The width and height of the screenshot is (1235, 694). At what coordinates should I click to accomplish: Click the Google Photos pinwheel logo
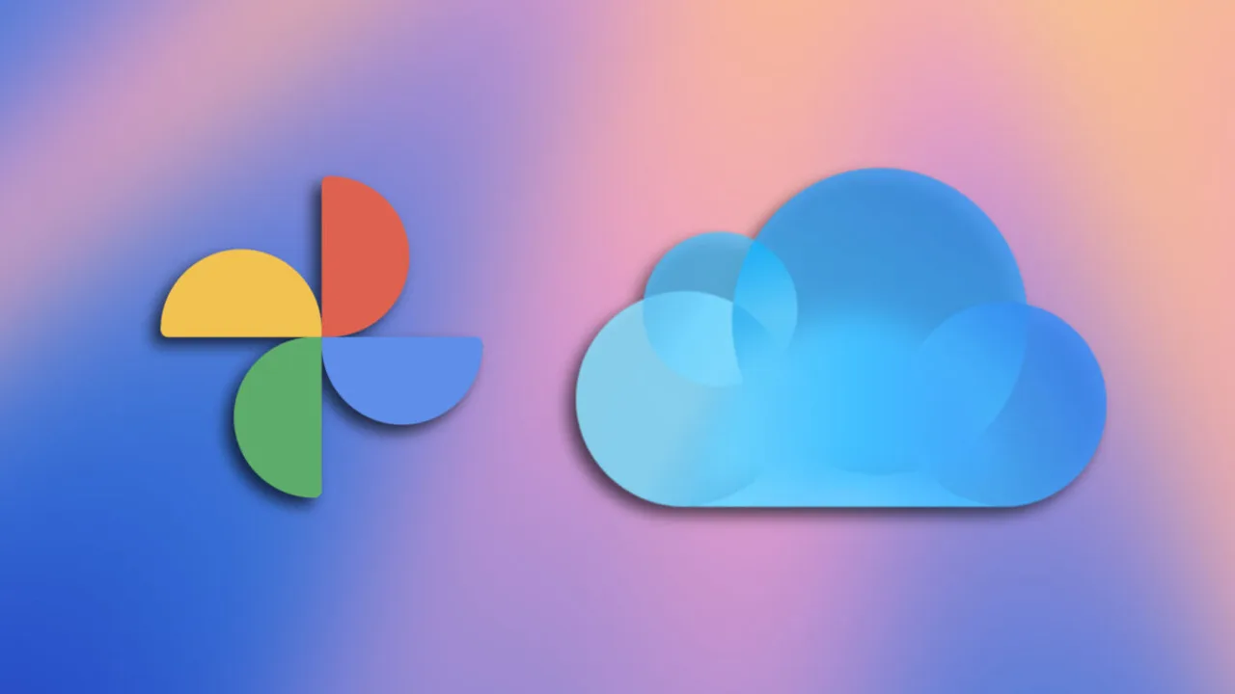click(x=321, y=336)
